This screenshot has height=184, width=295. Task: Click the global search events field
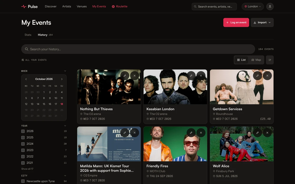[214, 7]
